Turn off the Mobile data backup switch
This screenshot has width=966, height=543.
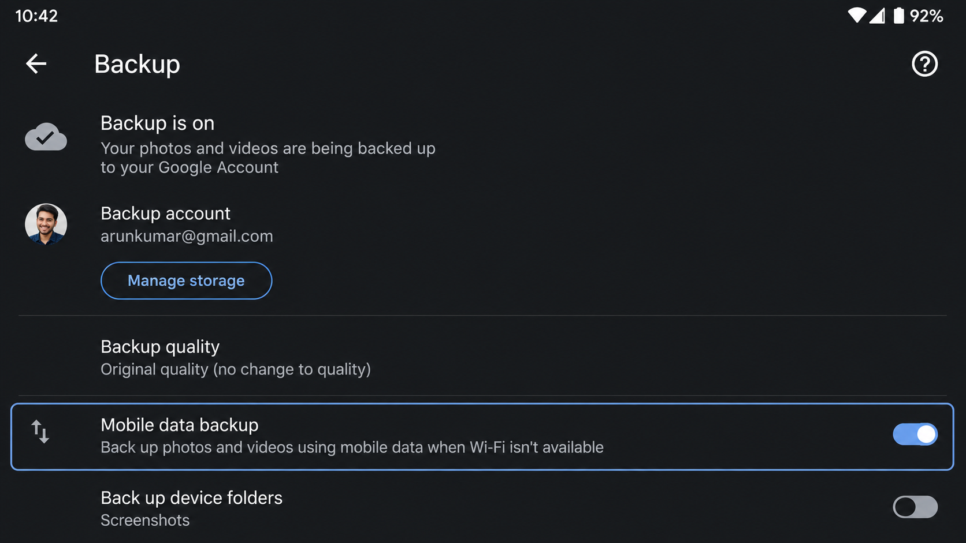click(915, 435)
